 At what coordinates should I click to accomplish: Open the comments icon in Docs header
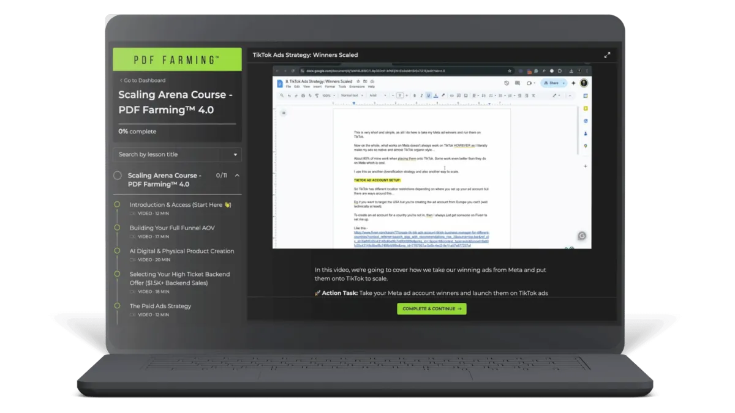pyautogui.click(x=518, y=83)
